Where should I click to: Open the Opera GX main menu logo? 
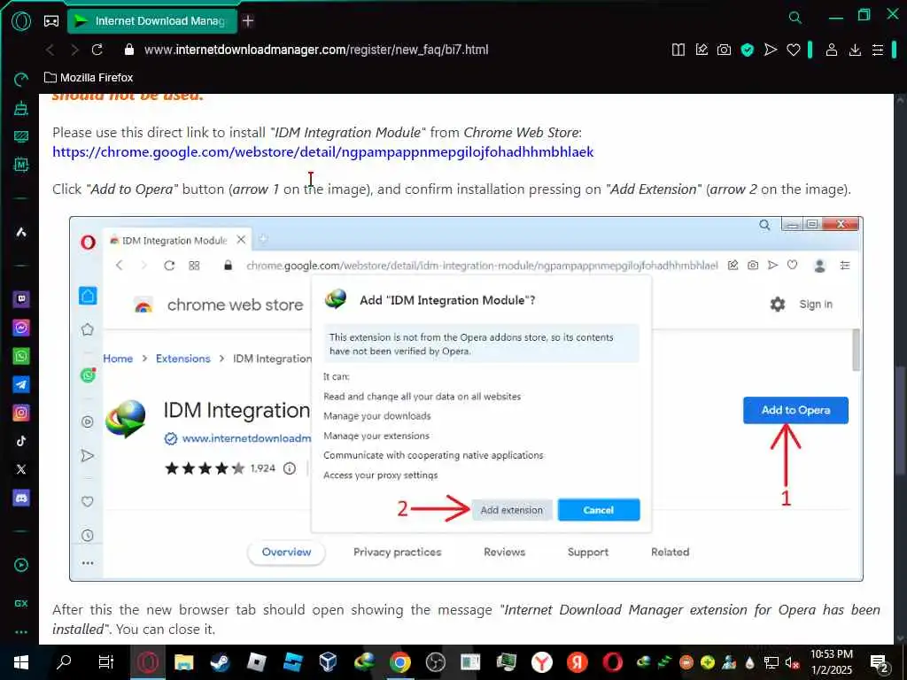pyautogui.click(x=21, y=21)
